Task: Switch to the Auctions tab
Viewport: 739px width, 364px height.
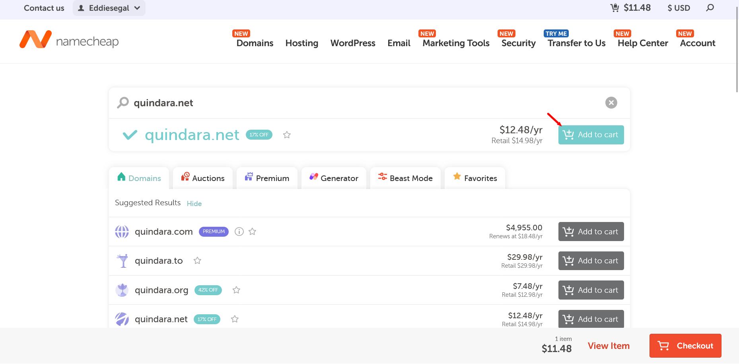Action: 203,178
